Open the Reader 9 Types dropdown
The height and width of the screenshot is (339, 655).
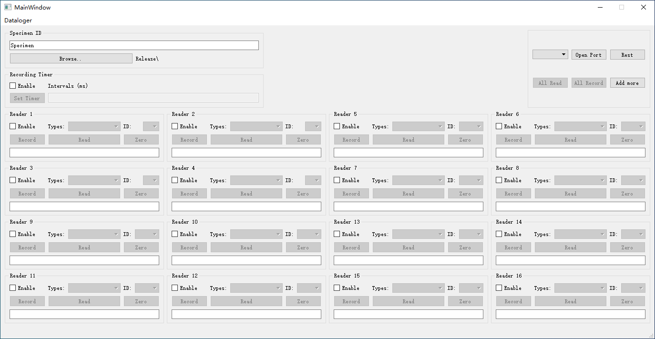pos(94,234)
